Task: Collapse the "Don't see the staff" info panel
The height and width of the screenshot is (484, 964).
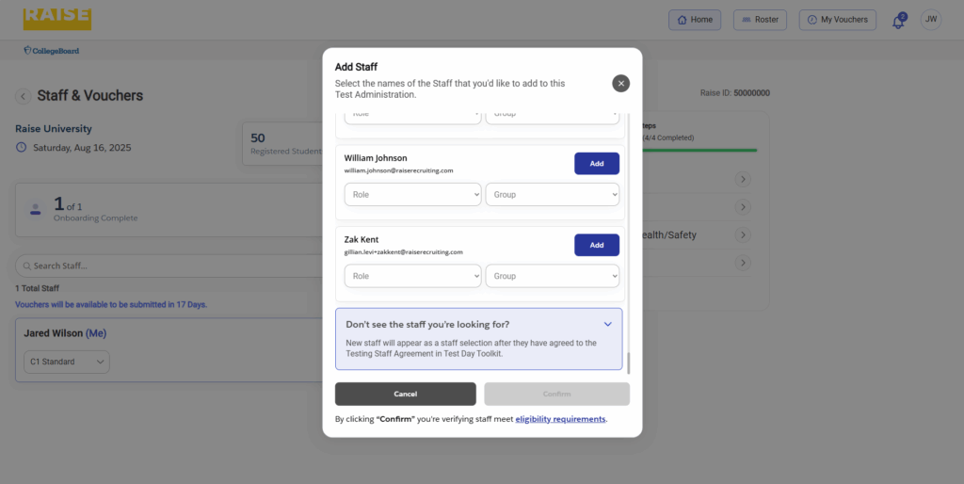Action: click(607, 324)
